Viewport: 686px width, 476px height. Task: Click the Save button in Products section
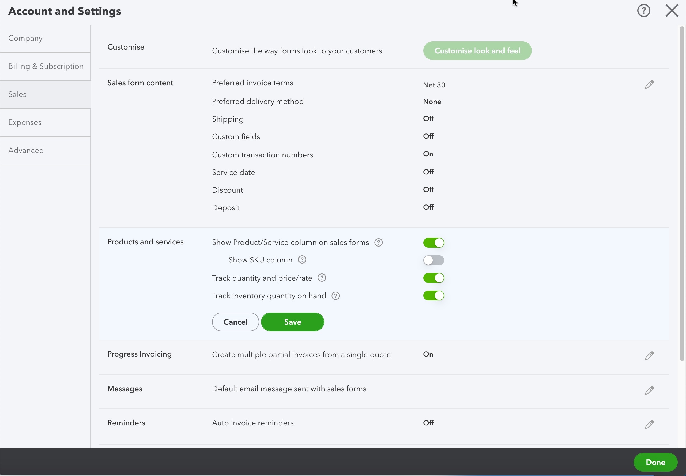click(x=292, y=322)
